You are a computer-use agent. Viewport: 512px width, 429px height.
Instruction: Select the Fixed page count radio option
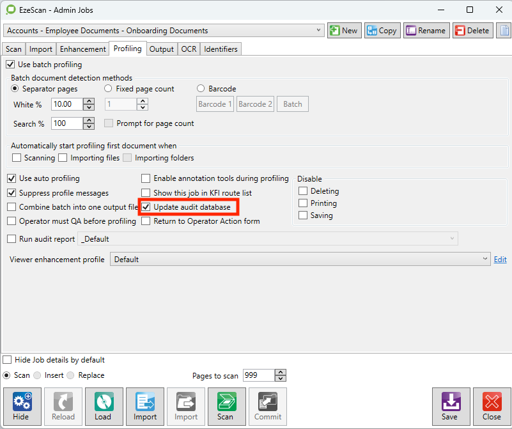(108, 89)
